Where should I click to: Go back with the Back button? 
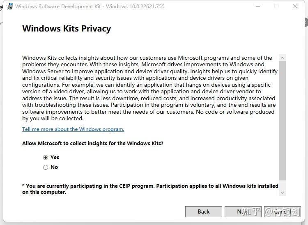click(x=204, y=211)
